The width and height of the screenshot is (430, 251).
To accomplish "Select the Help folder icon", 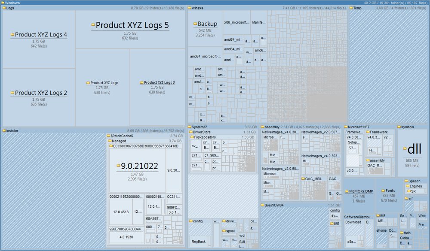I will point(402,233).
